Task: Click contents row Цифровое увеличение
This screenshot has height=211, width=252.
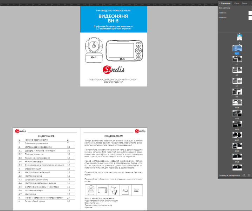Action: (46, 180)
